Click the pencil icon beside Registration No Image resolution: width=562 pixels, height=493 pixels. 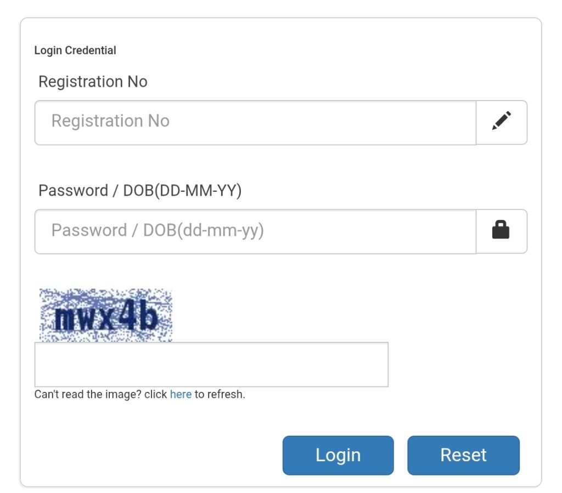click(501, 122)
